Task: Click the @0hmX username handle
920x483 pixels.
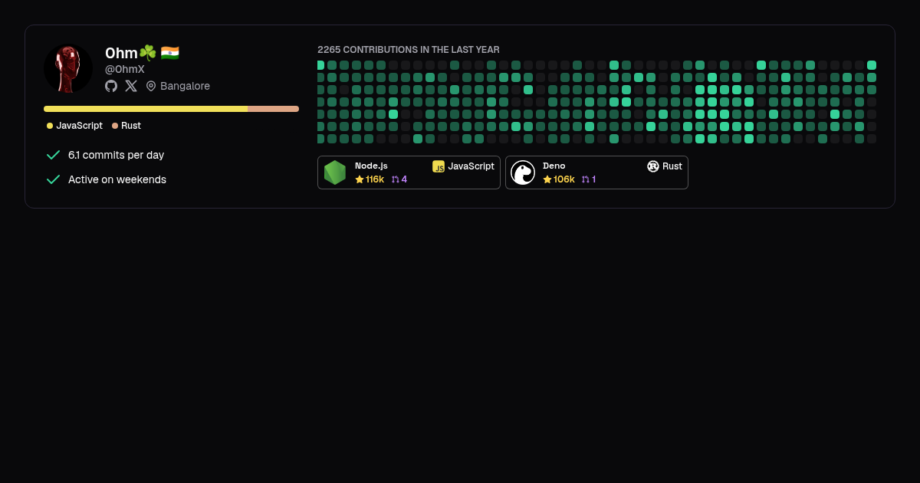Action: [x=125, y=69]
